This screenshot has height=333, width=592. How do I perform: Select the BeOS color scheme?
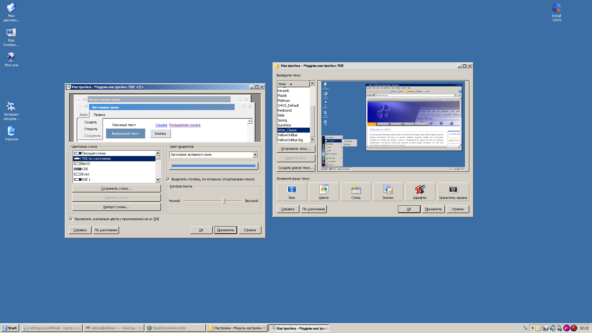86,164
